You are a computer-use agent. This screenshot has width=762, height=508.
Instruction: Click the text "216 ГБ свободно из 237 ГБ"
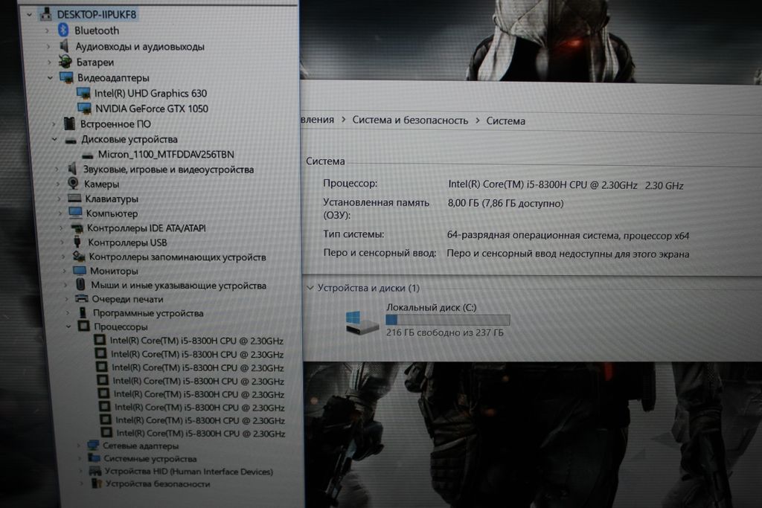click(x=445, y=332)
